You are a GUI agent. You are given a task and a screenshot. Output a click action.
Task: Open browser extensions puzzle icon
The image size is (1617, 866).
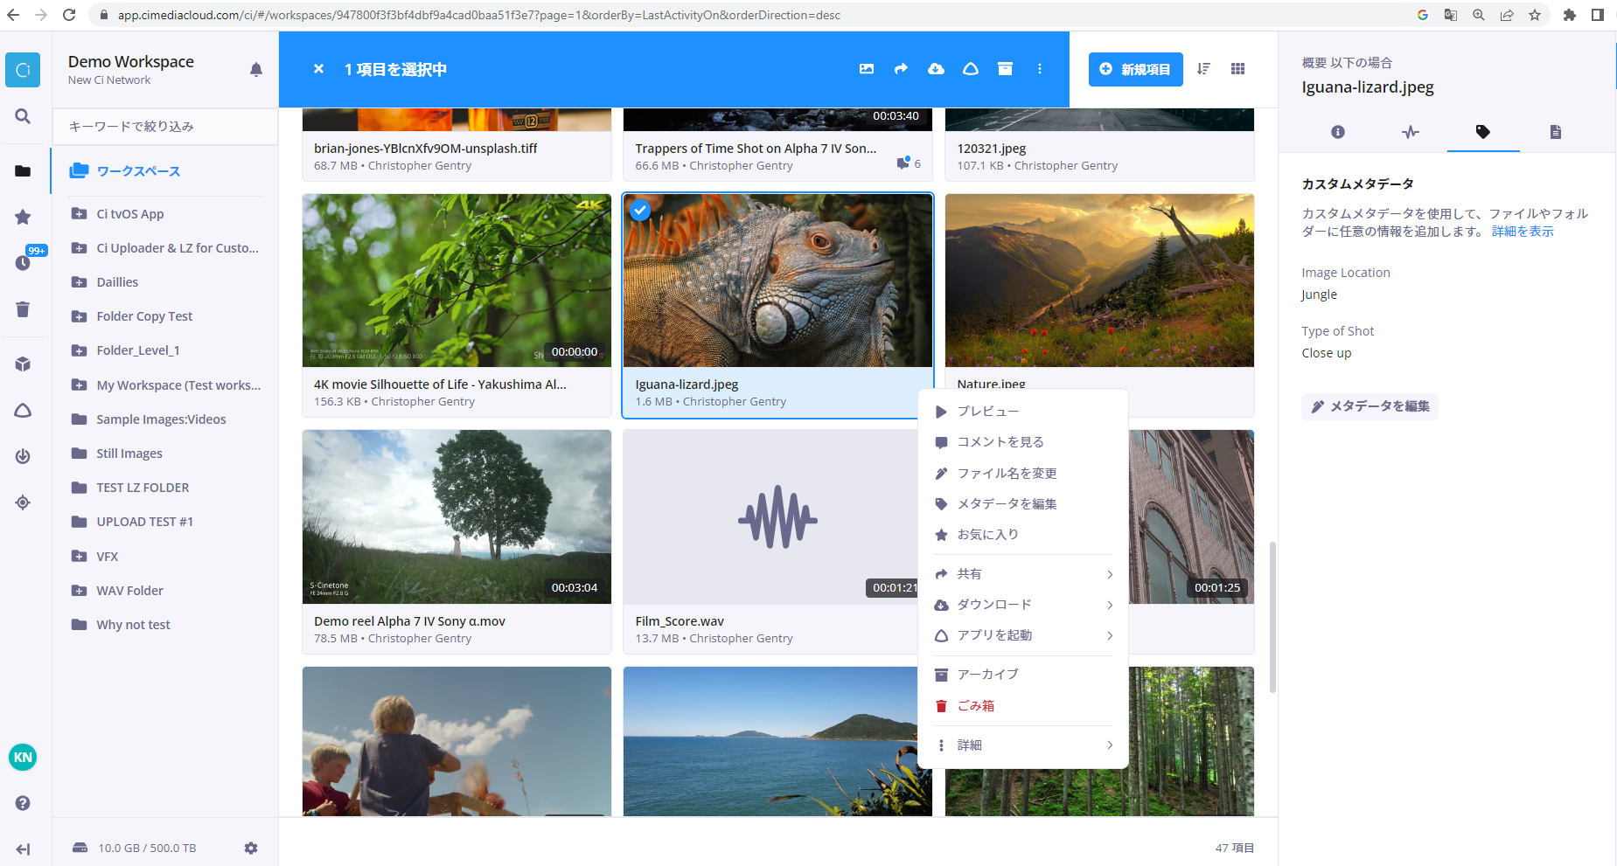[x=1570, y=15]
